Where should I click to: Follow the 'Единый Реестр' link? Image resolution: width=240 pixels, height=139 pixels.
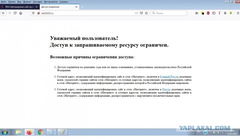click(x=169, y=76)
